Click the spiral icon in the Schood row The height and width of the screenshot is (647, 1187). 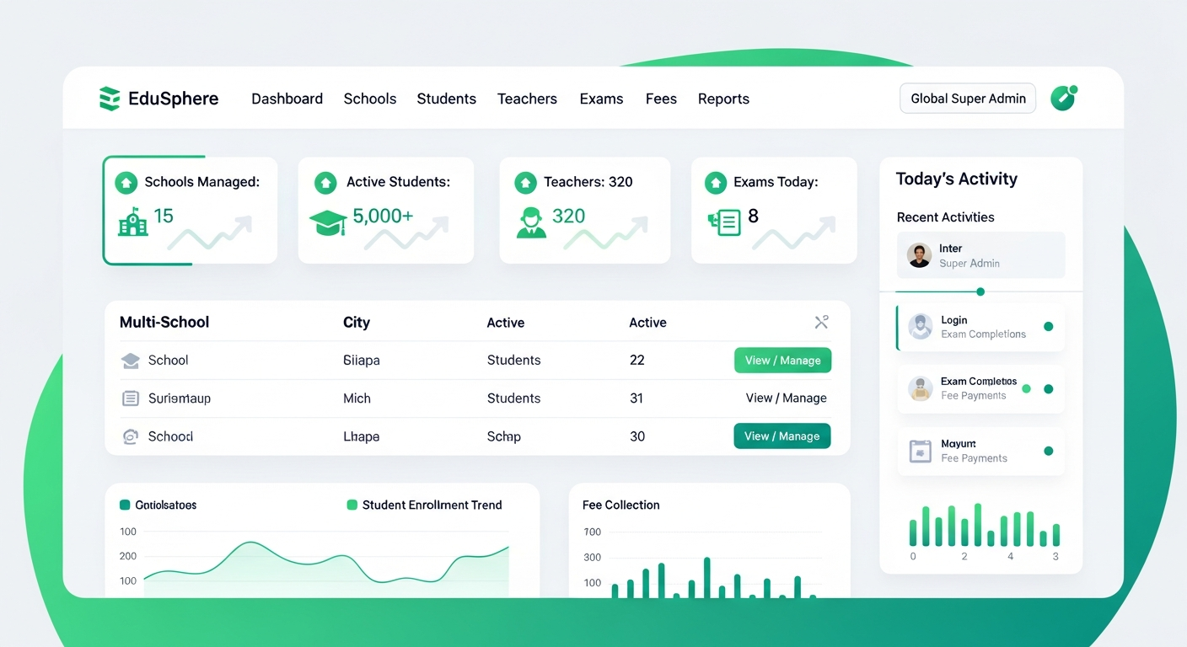[x=131, y=436]
